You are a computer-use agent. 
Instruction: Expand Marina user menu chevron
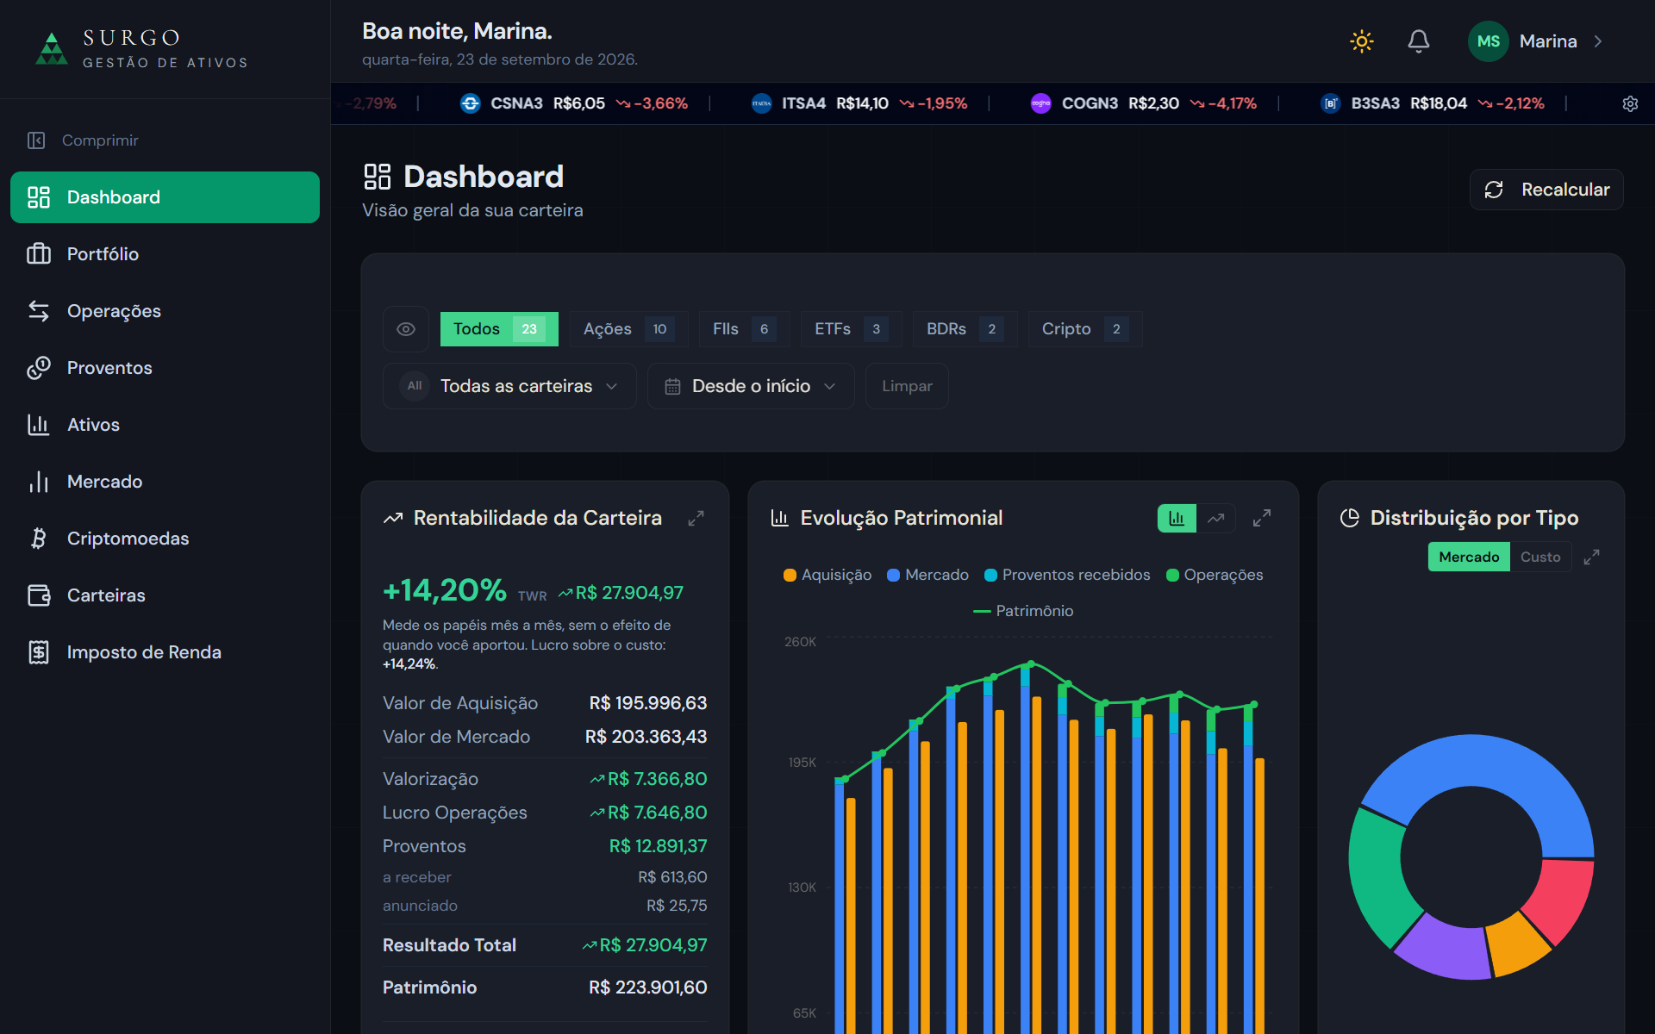coord(1598,41)
